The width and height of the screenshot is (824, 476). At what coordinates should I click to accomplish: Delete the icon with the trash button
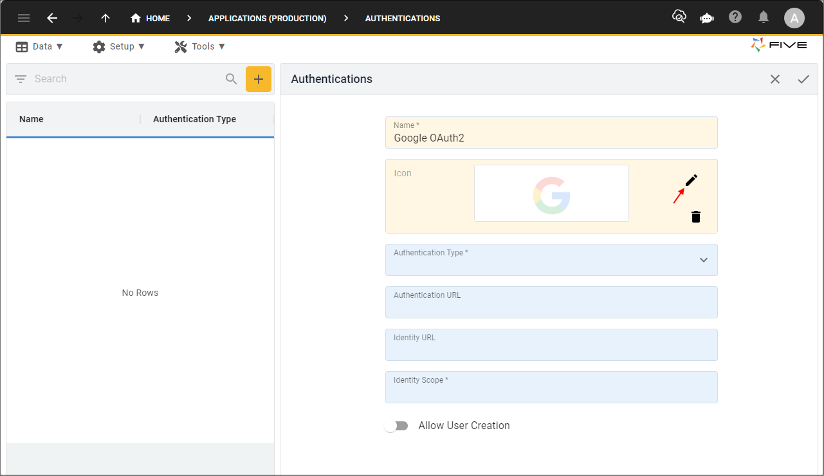[695, 217]
